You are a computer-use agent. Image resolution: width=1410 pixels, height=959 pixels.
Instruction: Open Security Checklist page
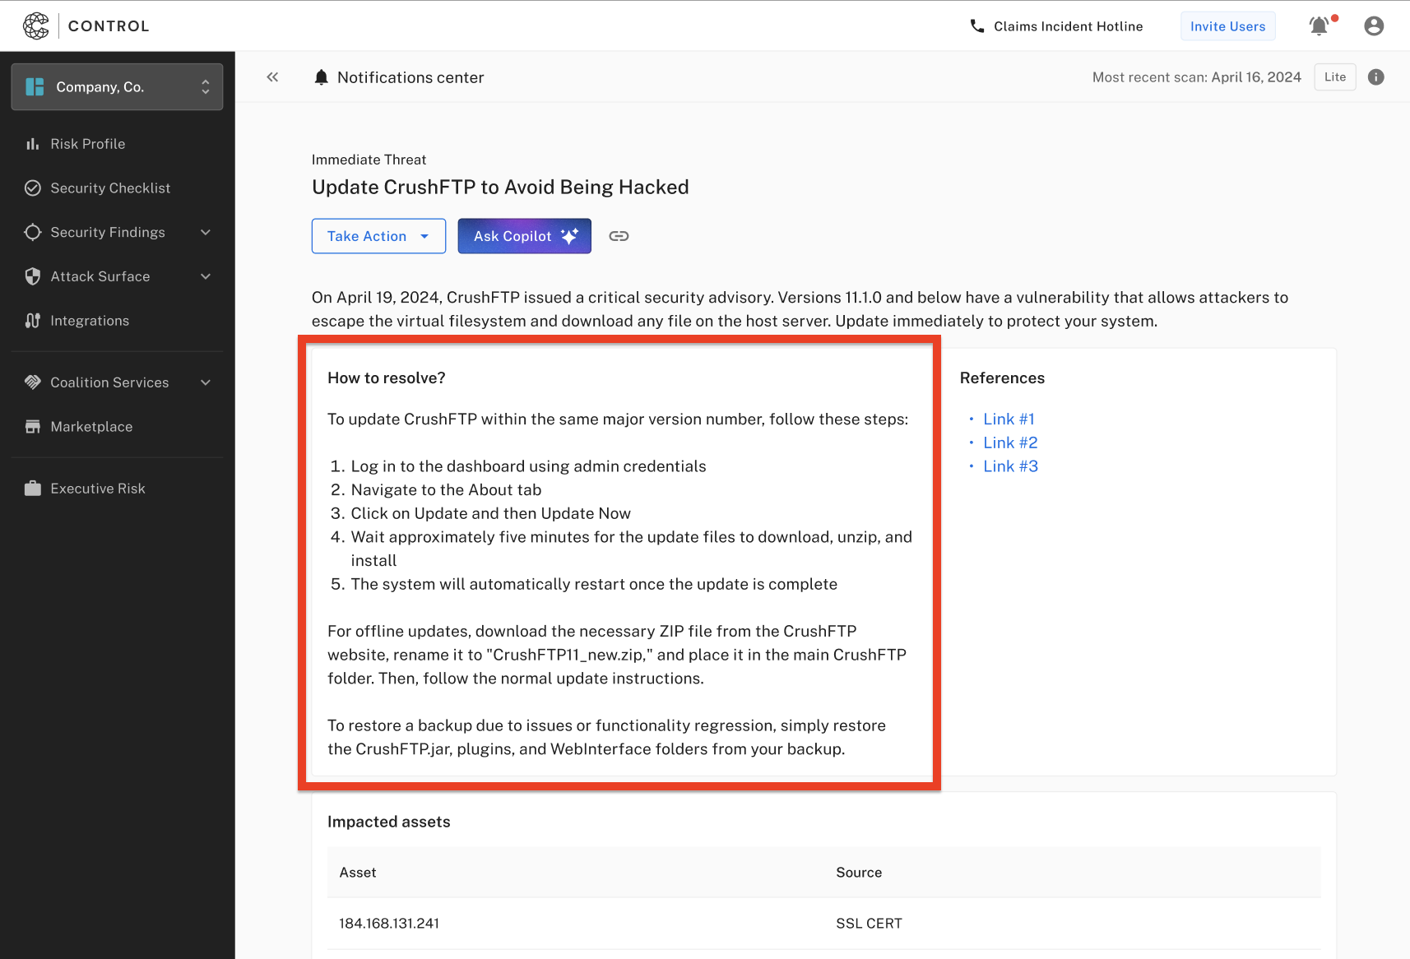click(x=110, y=188)
